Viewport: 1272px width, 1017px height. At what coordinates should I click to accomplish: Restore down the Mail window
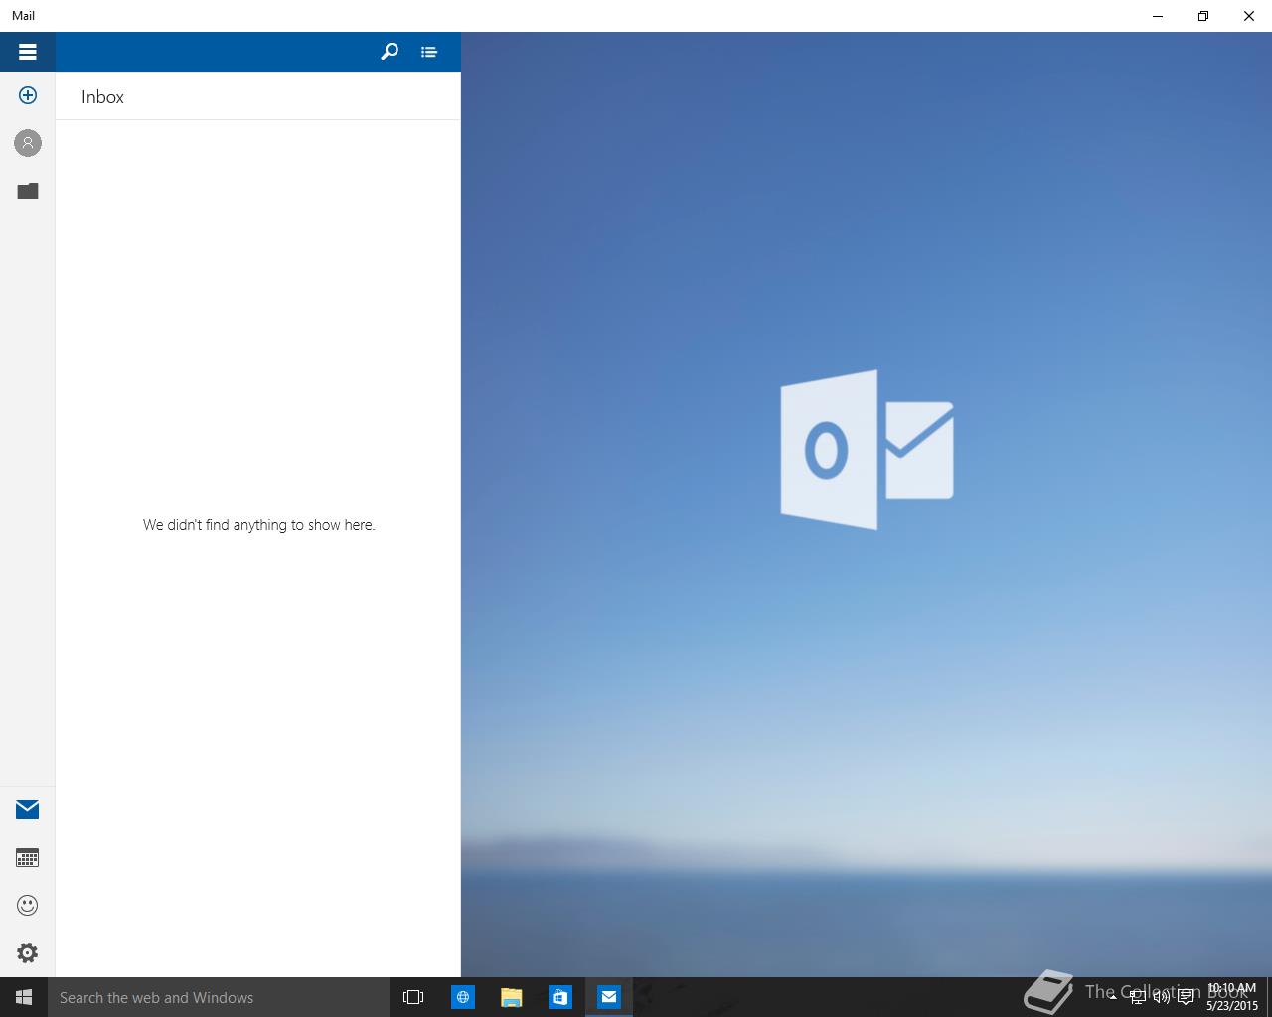point(1203,16)
